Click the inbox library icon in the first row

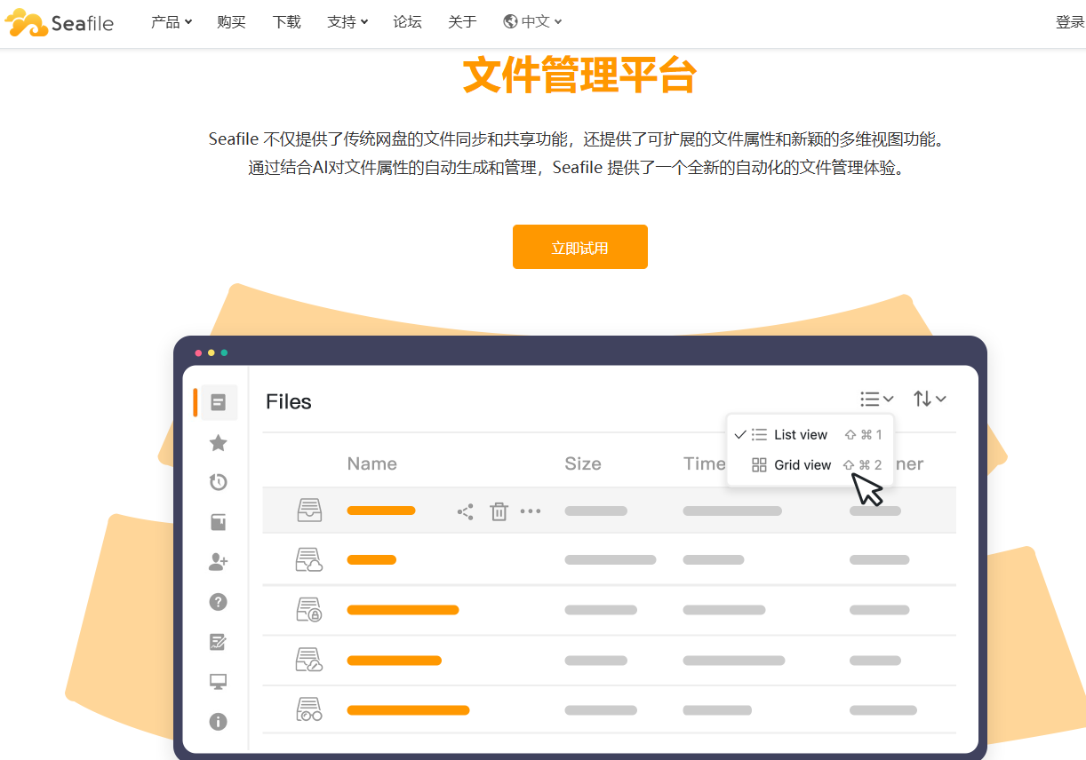click(309, 511)
